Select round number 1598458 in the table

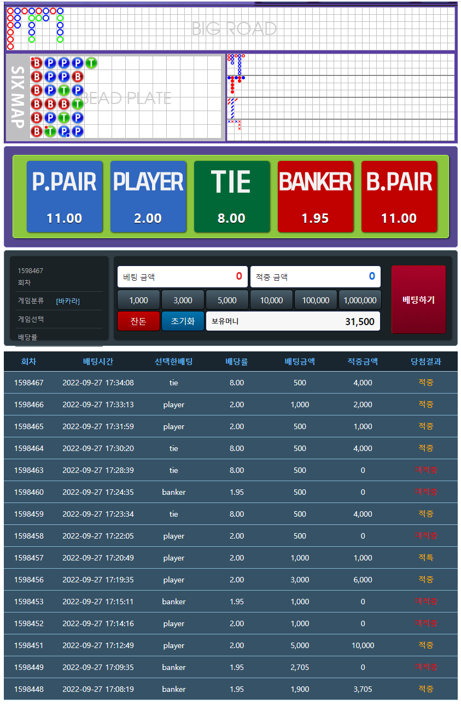click(x=29, y=536)
